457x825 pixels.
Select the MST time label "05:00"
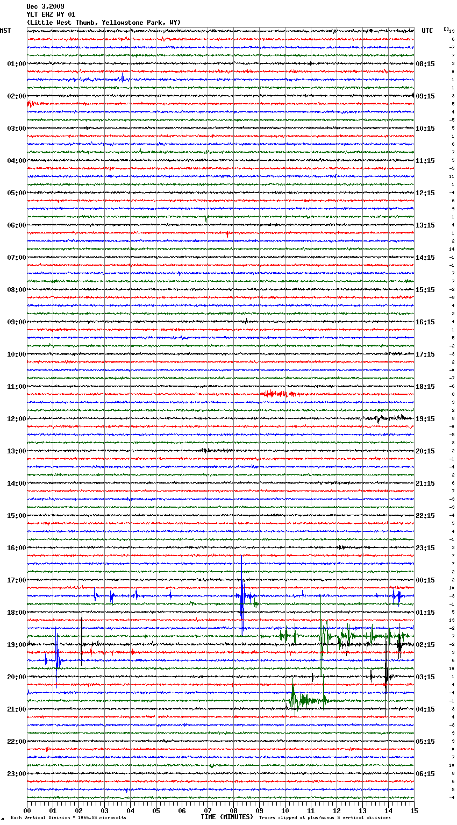click(x=17, y=193)
